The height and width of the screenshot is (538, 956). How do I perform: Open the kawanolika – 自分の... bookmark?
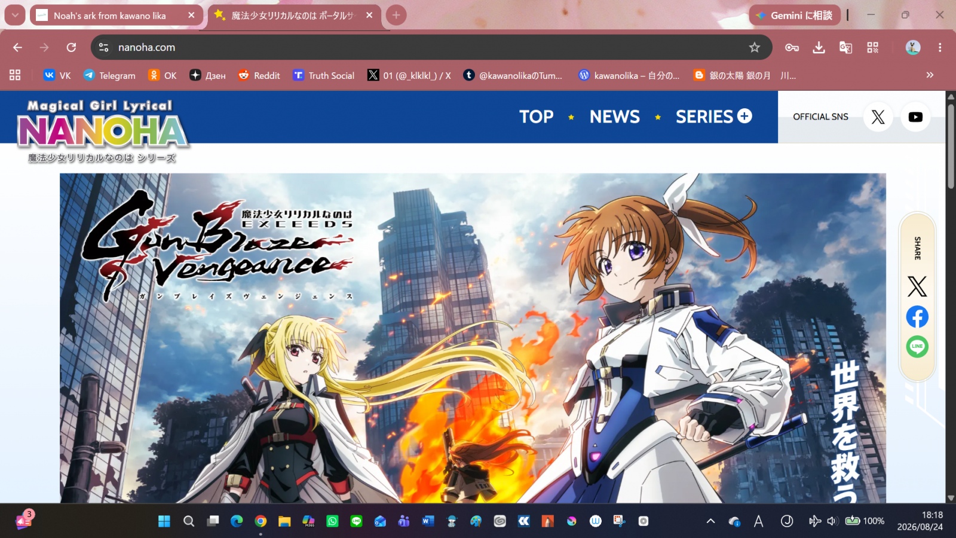[629, 75]
